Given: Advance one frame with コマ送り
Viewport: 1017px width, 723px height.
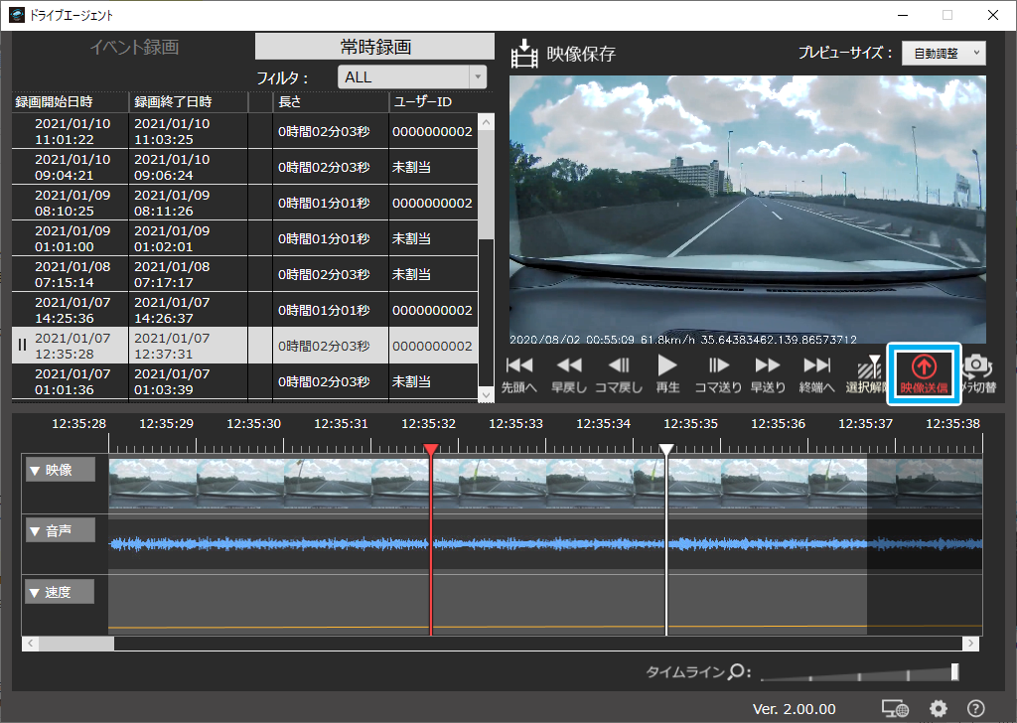Looking at the screenshot, I should pos(718,366).
